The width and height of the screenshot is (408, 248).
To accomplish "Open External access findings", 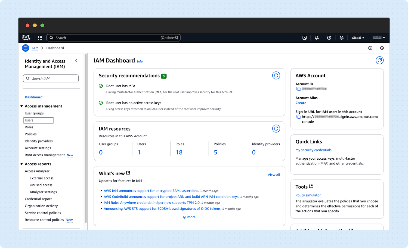I will tap(42, 178).
